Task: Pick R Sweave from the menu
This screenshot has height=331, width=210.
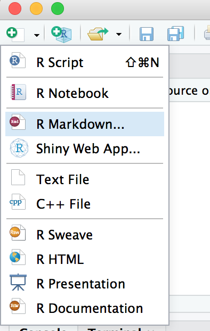Action: tap(85, 235)
